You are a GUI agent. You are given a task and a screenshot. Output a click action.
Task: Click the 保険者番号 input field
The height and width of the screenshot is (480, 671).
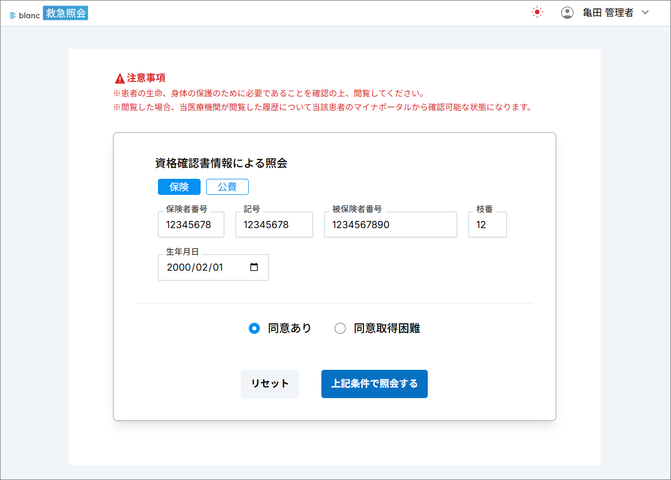point(191,224)
